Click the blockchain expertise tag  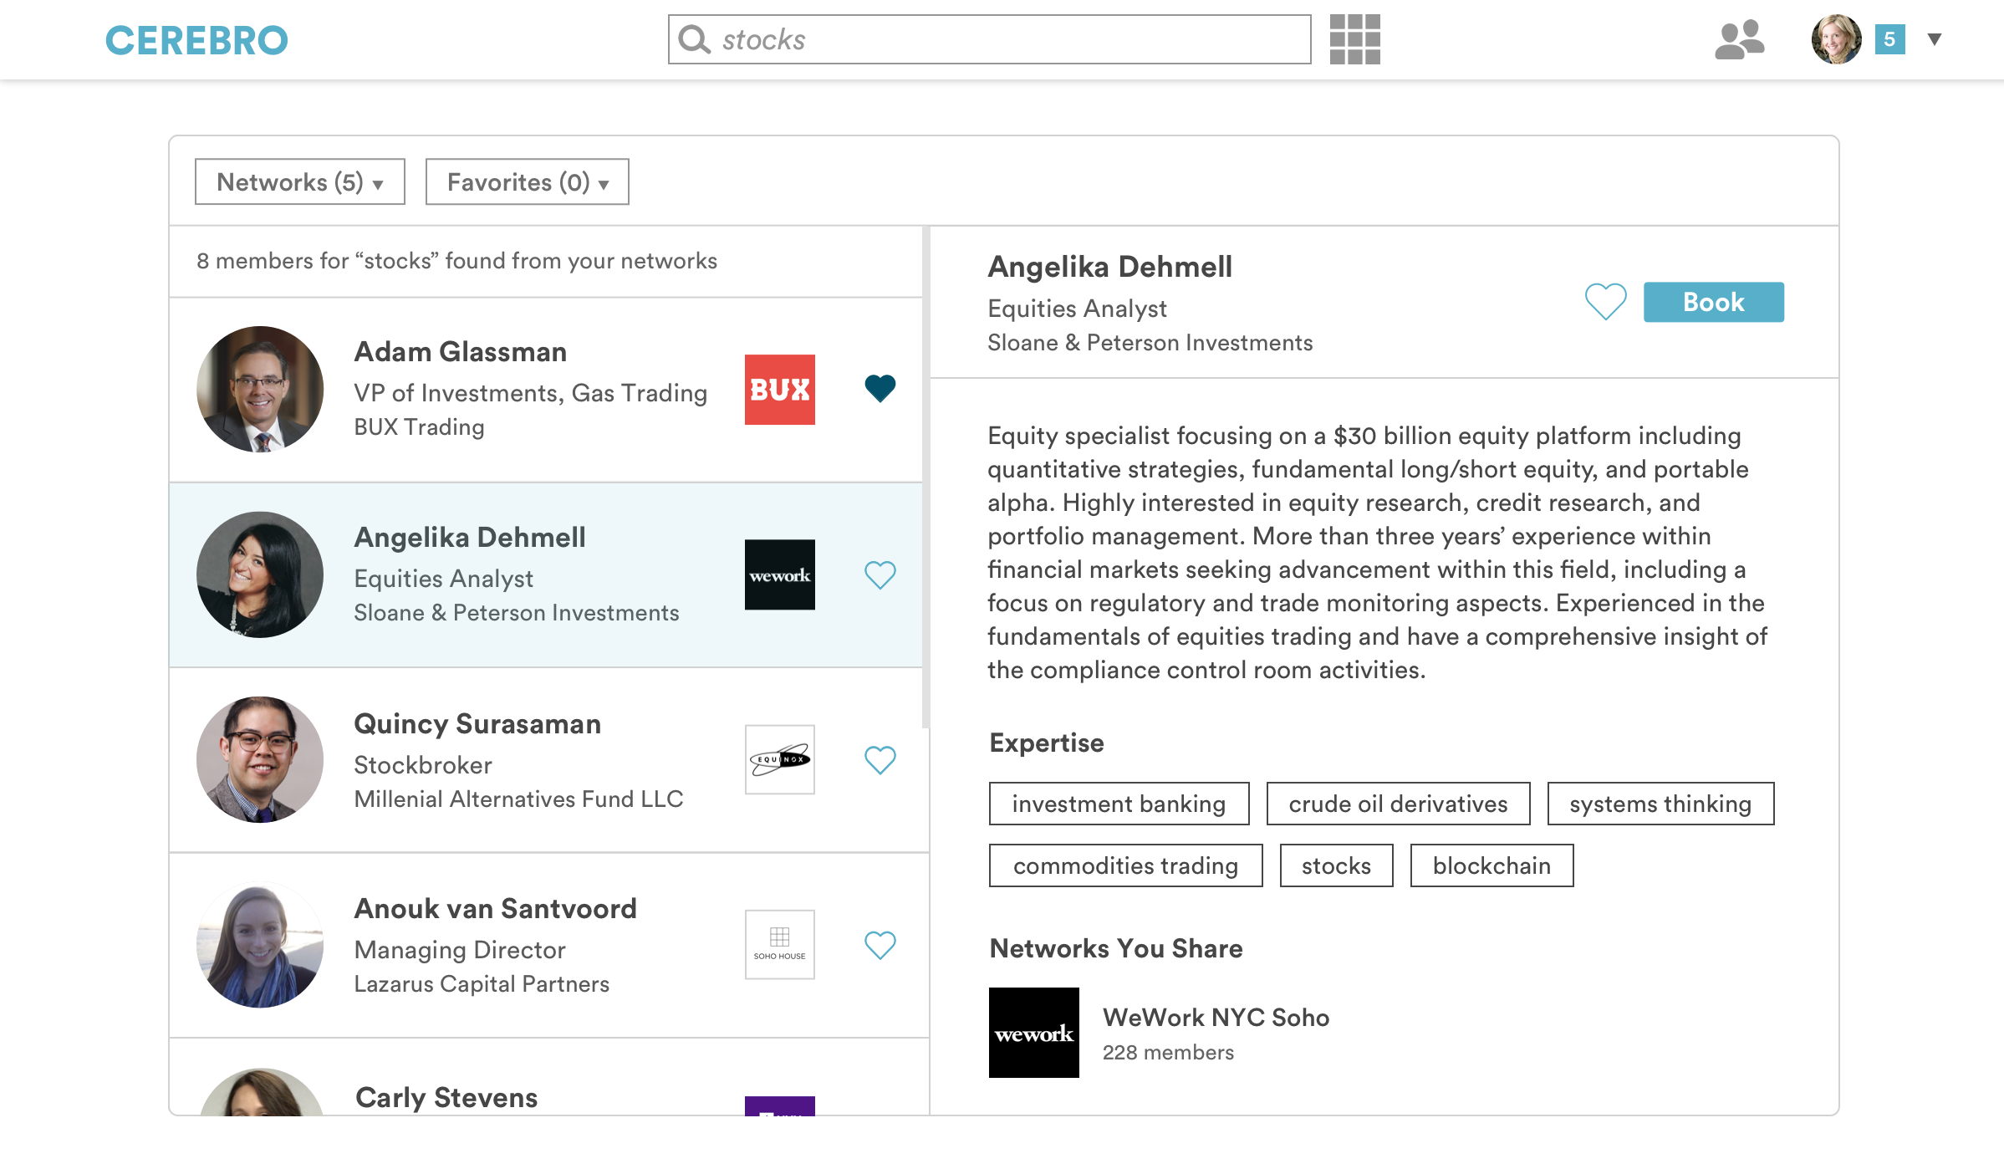(x=1491, y=865)
